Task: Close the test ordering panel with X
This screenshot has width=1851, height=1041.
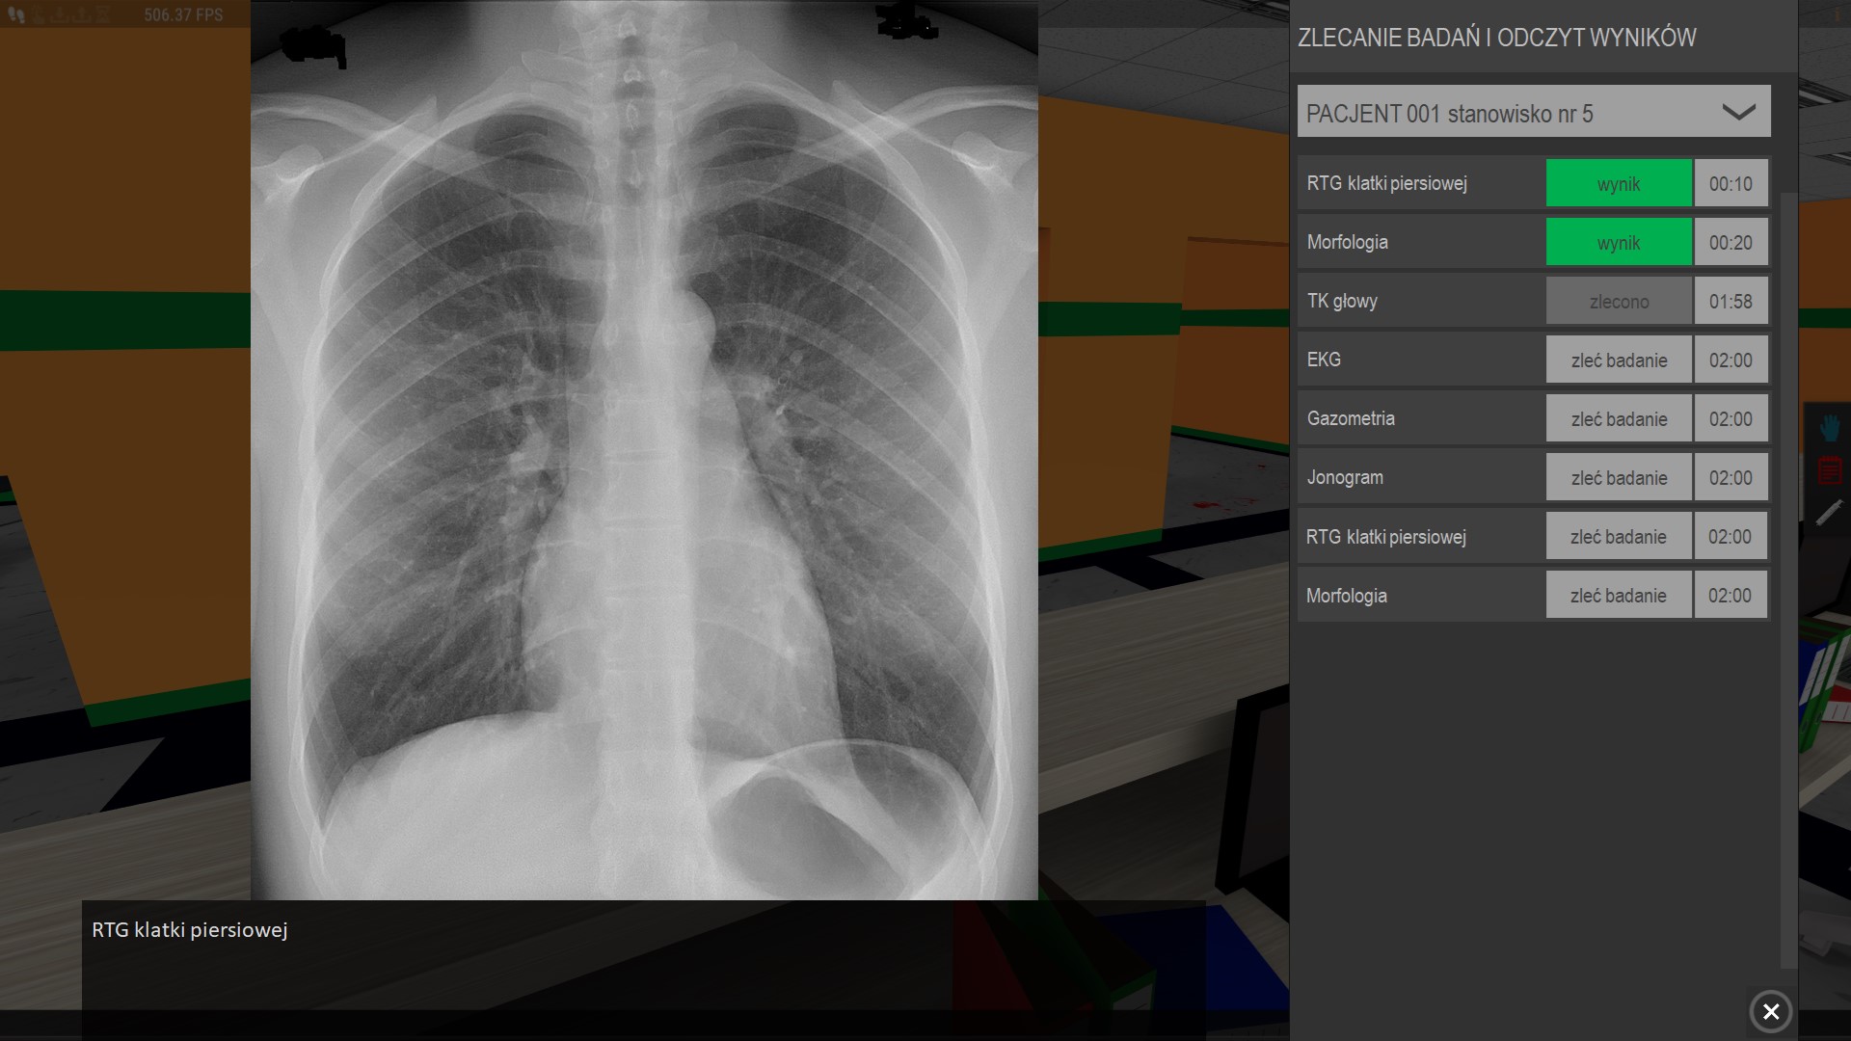Action: coord(1770,1011)
